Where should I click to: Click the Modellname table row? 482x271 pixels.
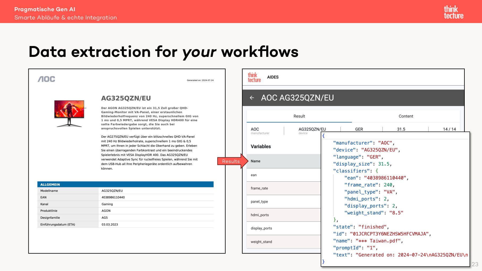pyautogui.click(x=125, y=191)
